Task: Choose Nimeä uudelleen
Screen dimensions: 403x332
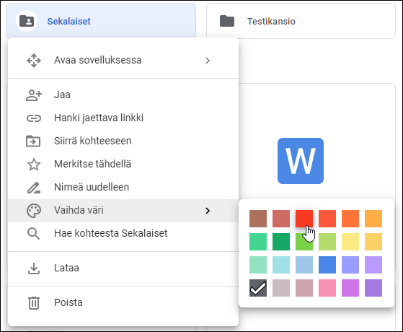Action: click(x=123, y=188)
